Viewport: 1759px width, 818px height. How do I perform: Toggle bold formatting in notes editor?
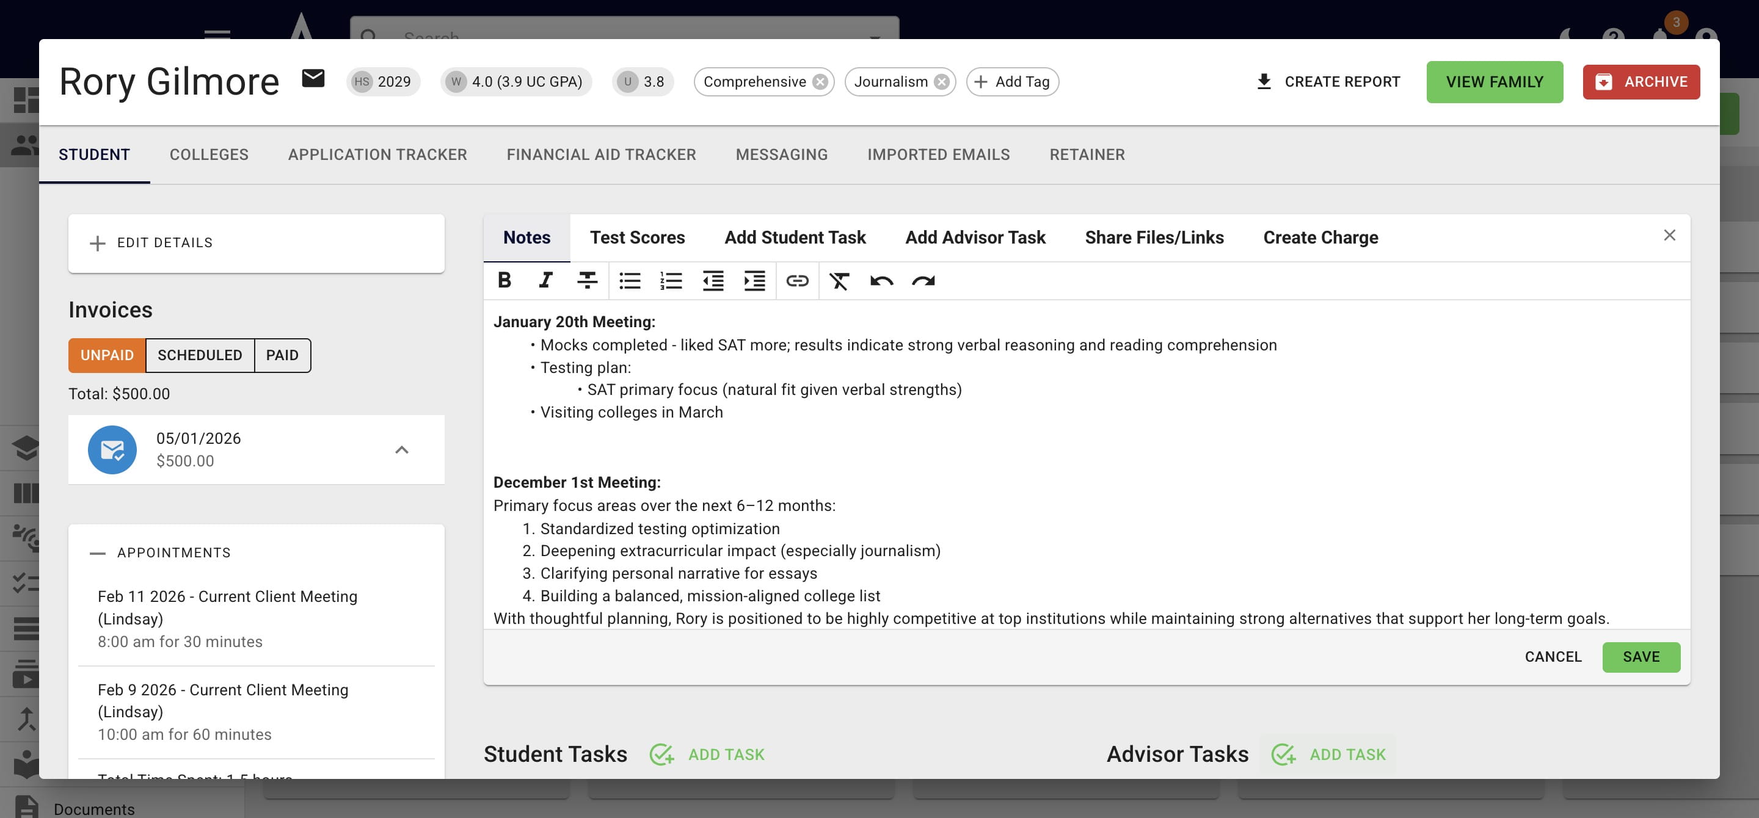pyautogui.click(x=504, y=280)
